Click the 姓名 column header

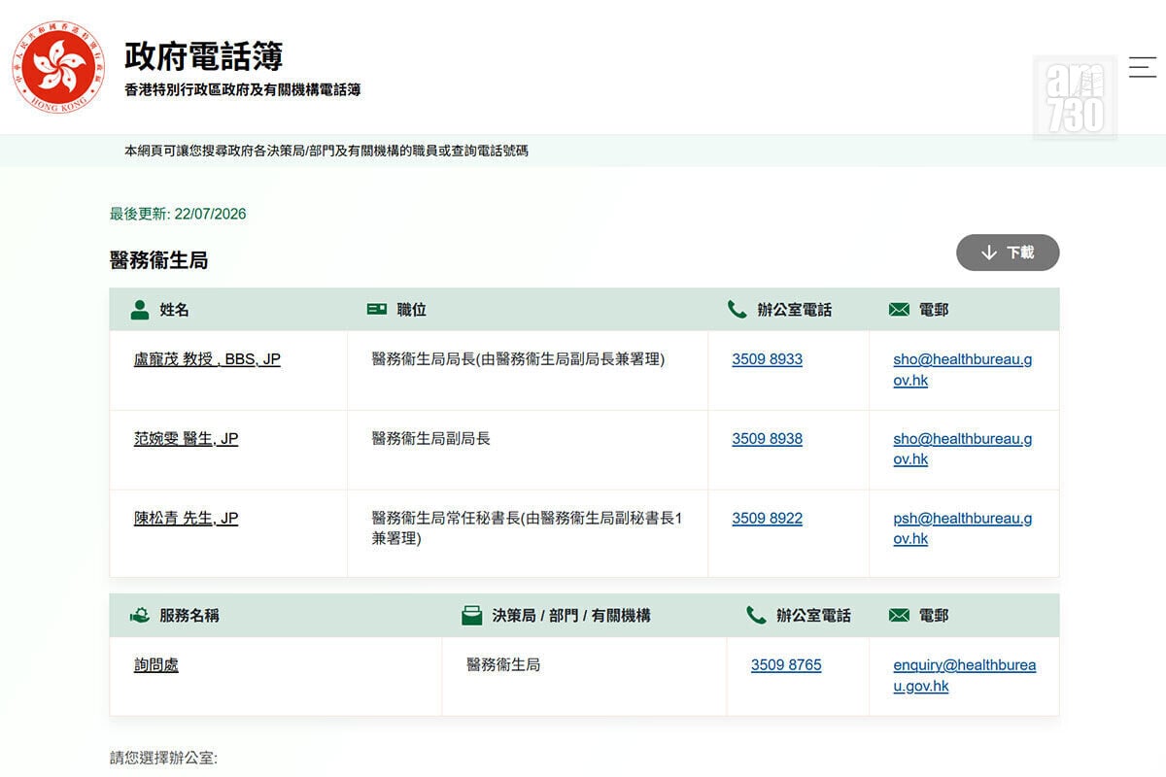(175, 310)
